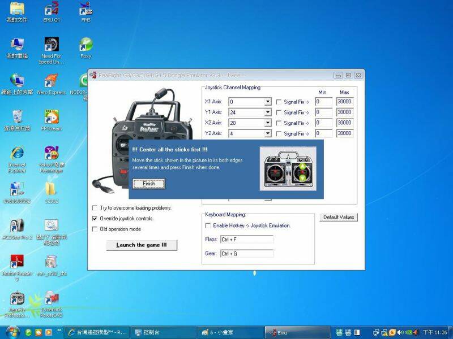Select the Need For Speed desktop shortcut
The image size is (453, 339).
(x=52, y=50)
